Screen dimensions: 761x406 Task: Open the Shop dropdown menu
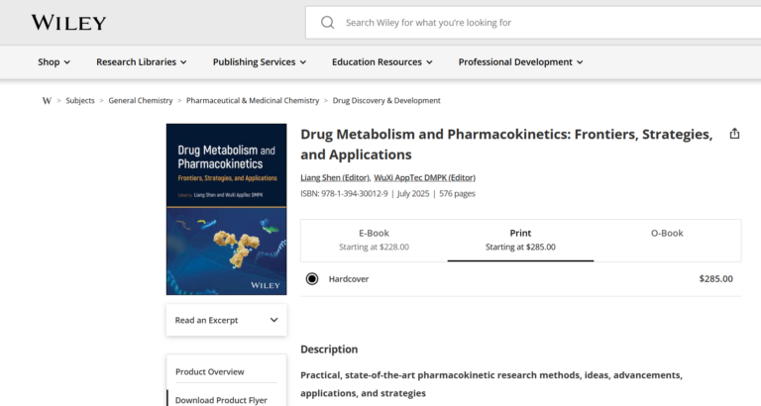(54, 62)
